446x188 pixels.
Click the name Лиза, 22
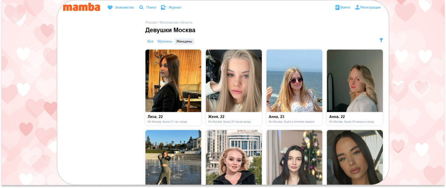click(x=155, y=117)
